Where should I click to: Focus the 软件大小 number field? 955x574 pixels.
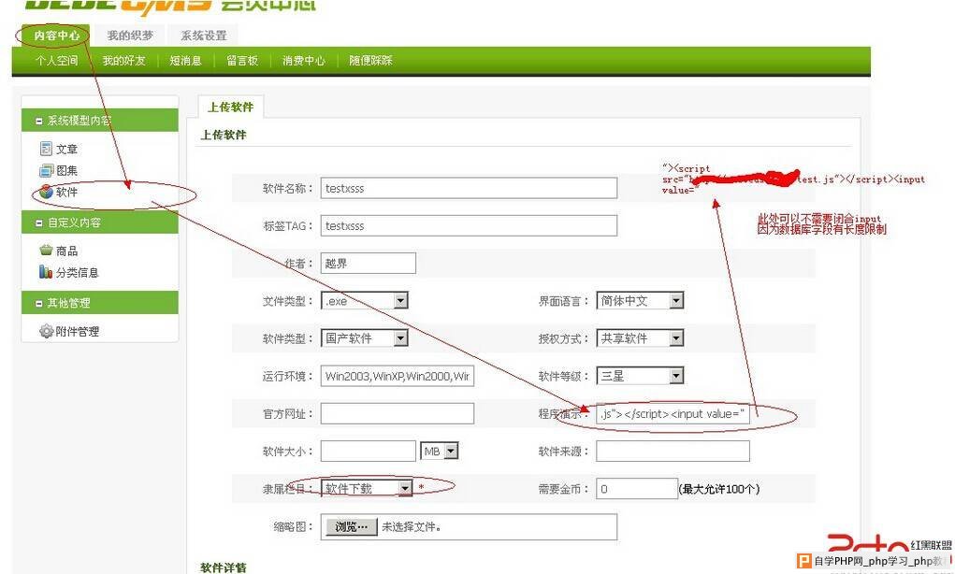[369, 451]
